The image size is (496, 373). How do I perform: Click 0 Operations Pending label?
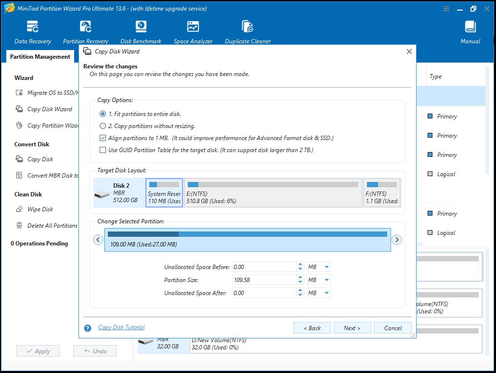(39, 244)
